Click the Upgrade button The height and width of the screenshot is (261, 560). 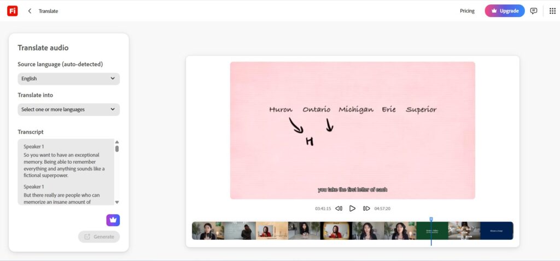coord(505,11)
